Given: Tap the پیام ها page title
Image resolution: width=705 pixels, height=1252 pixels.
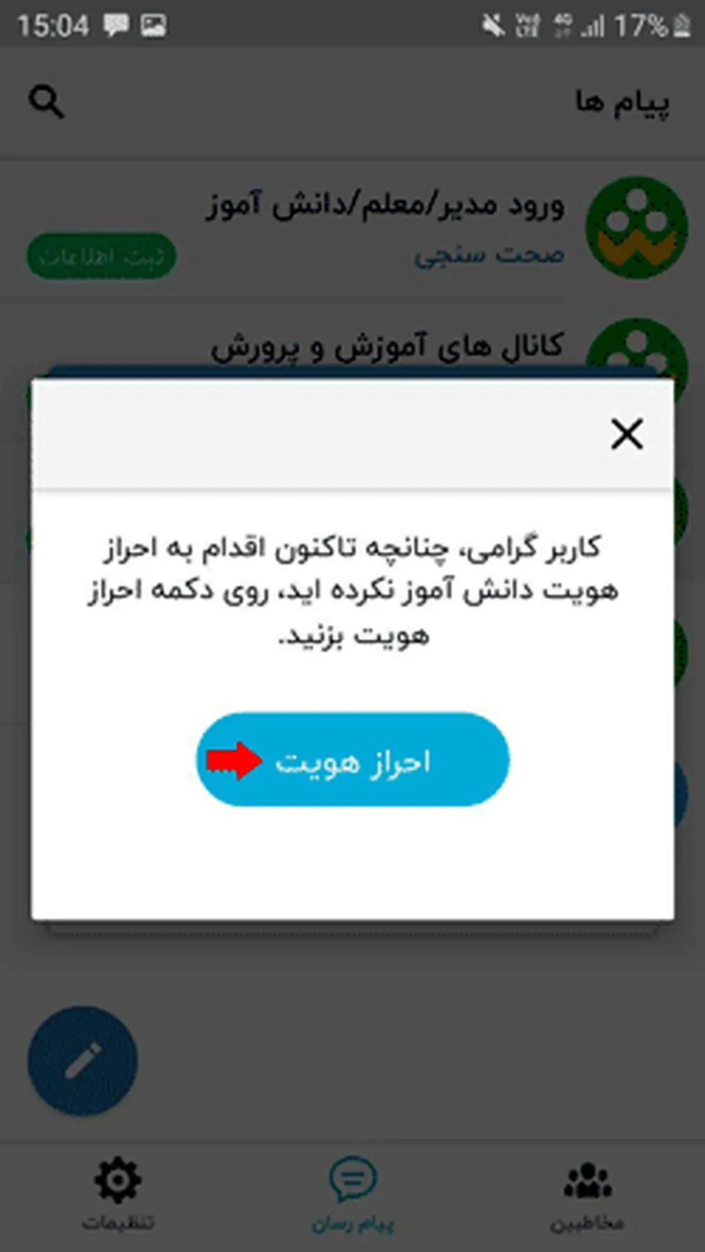Looking at the screenshot, I should [622, 102].
